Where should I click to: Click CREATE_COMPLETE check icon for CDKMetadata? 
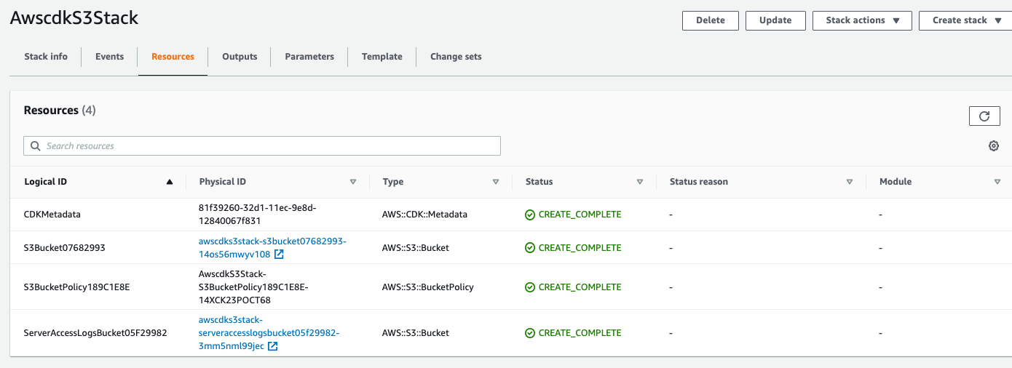530,215
